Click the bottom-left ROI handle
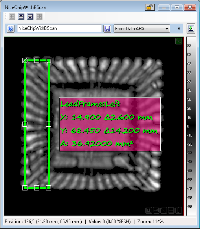 click(25, 188)
